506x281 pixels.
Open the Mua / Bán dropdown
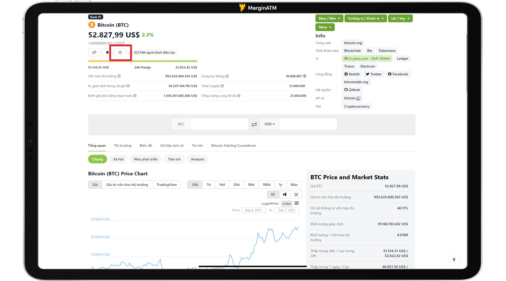pyautogui.click(x=330, y=19)
